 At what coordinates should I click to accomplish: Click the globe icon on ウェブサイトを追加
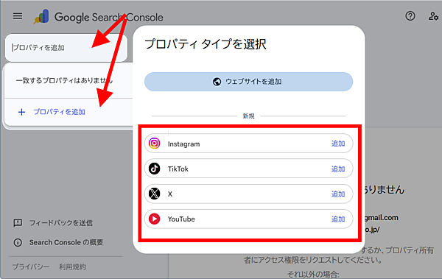click(x=217, y=82)
